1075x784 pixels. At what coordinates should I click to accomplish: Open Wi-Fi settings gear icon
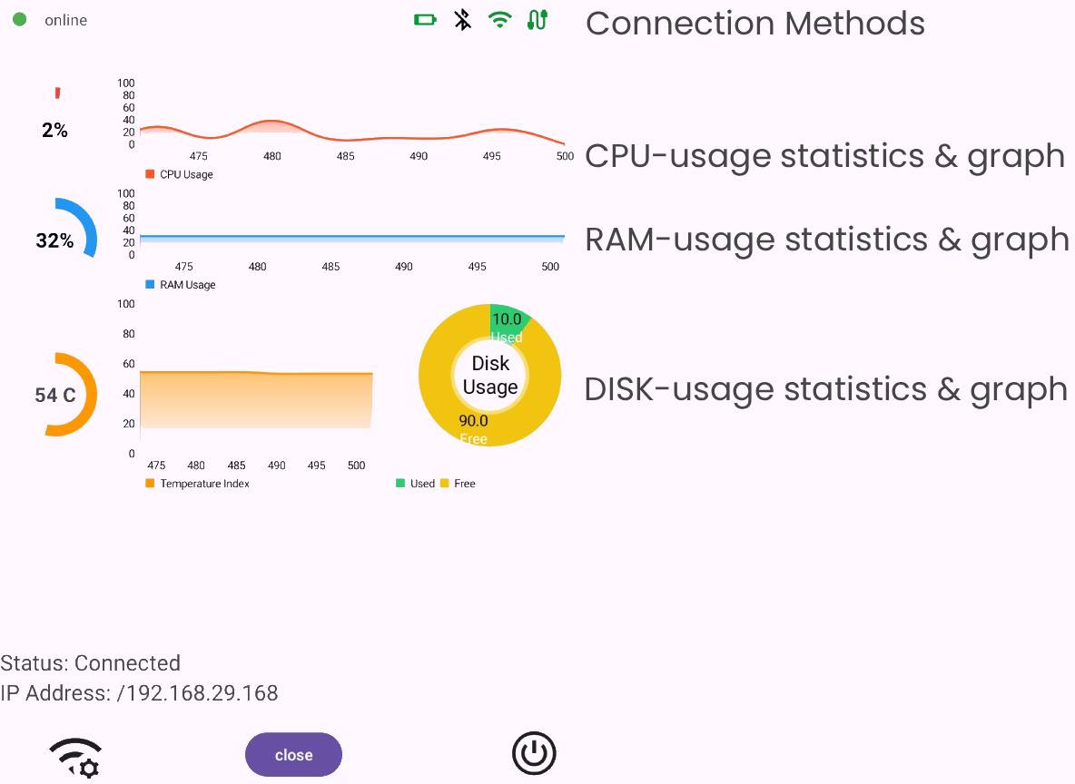(x=74, y=758)
